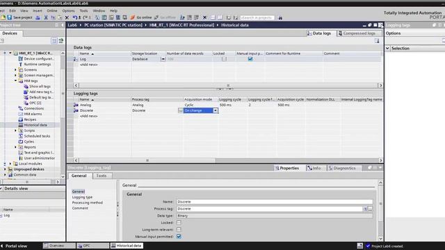The width and height of the screenshot is (445, 250).
Task: Click the Cut scissors toolbar icon
Action: tap(46, 17)
